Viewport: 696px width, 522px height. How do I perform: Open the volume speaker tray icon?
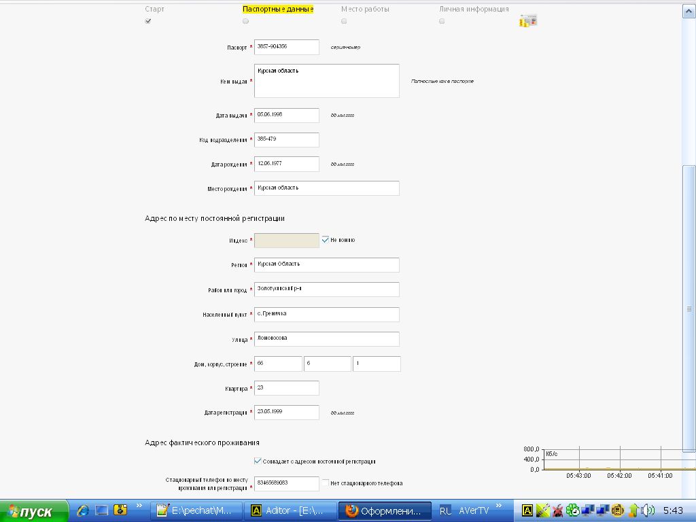click(648, 510)
